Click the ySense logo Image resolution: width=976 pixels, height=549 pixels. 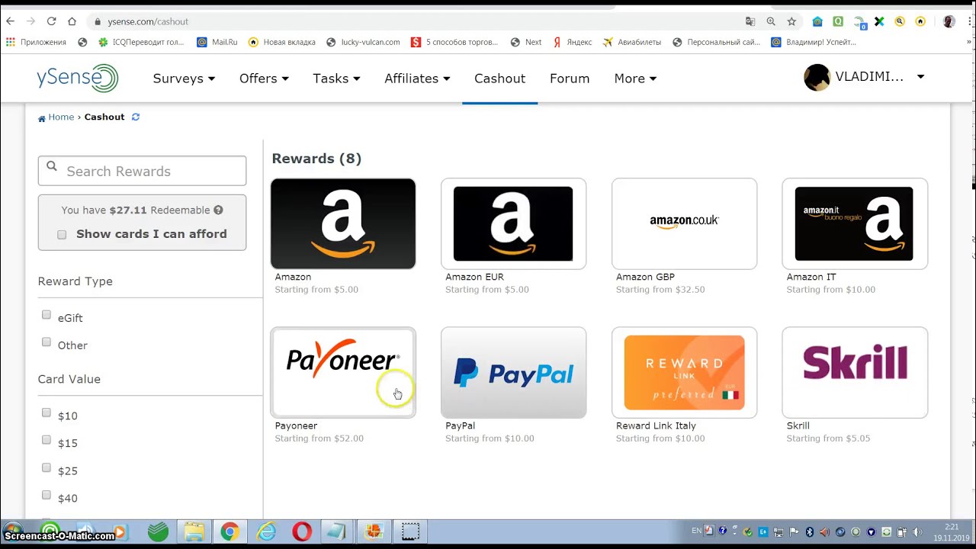pos(77,78)
